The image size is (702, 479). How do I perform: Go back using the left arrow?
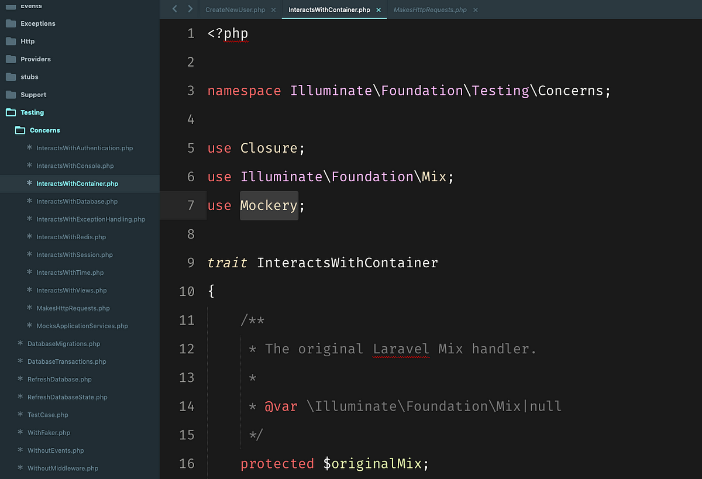[174, 9]
